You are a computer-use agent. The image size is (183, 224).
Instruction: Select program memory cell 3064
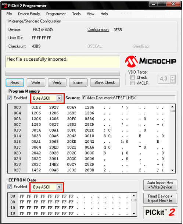coord(36,147)
